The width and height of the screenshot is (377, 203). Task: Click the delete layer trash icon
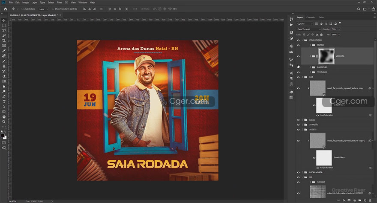point(370,200)
